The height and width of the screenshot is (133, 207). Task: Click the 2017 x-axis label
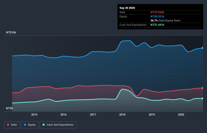93,115
